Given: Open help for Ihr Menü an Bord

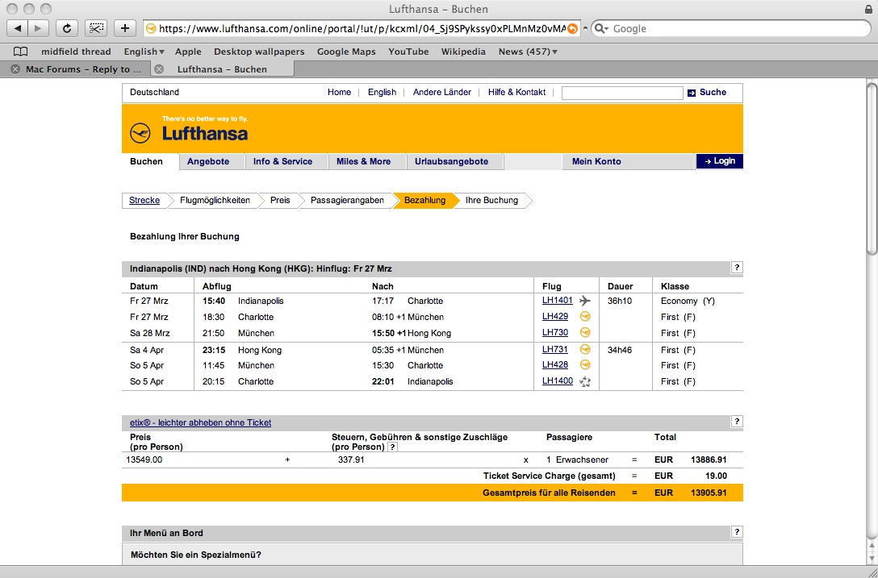Looking at the screenshot, I should click(737, 531).
